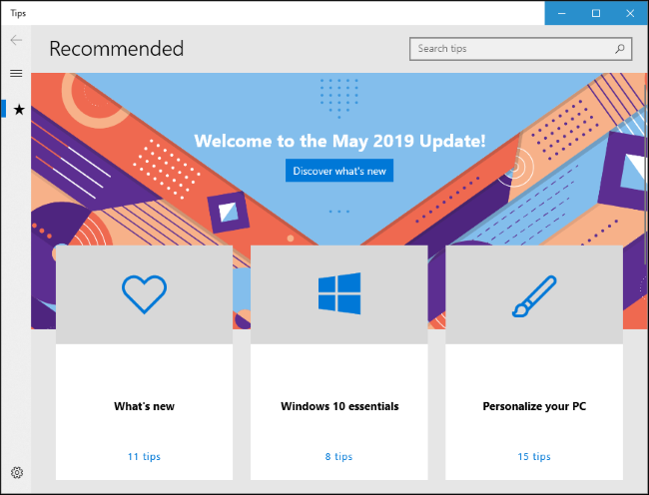
Task: Minimize the Tips window
Action: 562,13
